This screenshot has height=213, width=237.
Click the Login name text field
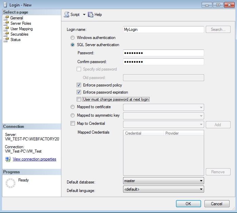pyautogui.click(x=163, y=30)
